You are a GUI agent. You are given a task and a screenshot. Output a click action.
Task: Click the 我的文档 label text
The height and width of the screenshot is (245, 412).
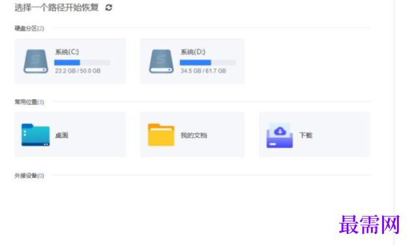click(194, 136)
